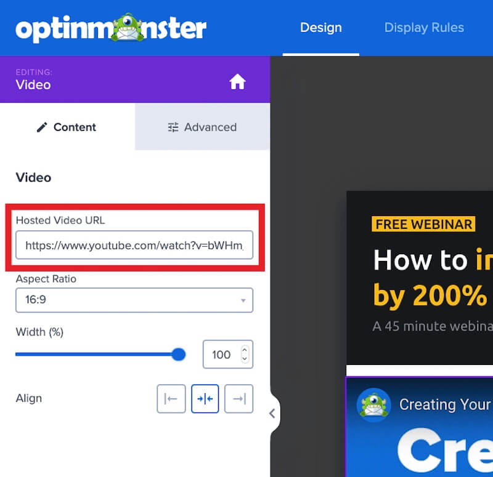Screen dimensions: 493x477
Task: Click the 'How to' headline text in preview
Action: tap(420, 260)
